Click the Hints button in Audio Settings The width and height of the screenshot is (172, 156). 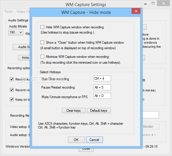24,58
